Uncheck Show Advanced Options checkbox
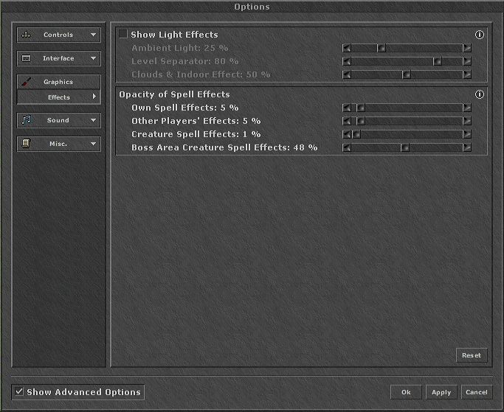This screenshot has width=504, height=412. (19, 391)
